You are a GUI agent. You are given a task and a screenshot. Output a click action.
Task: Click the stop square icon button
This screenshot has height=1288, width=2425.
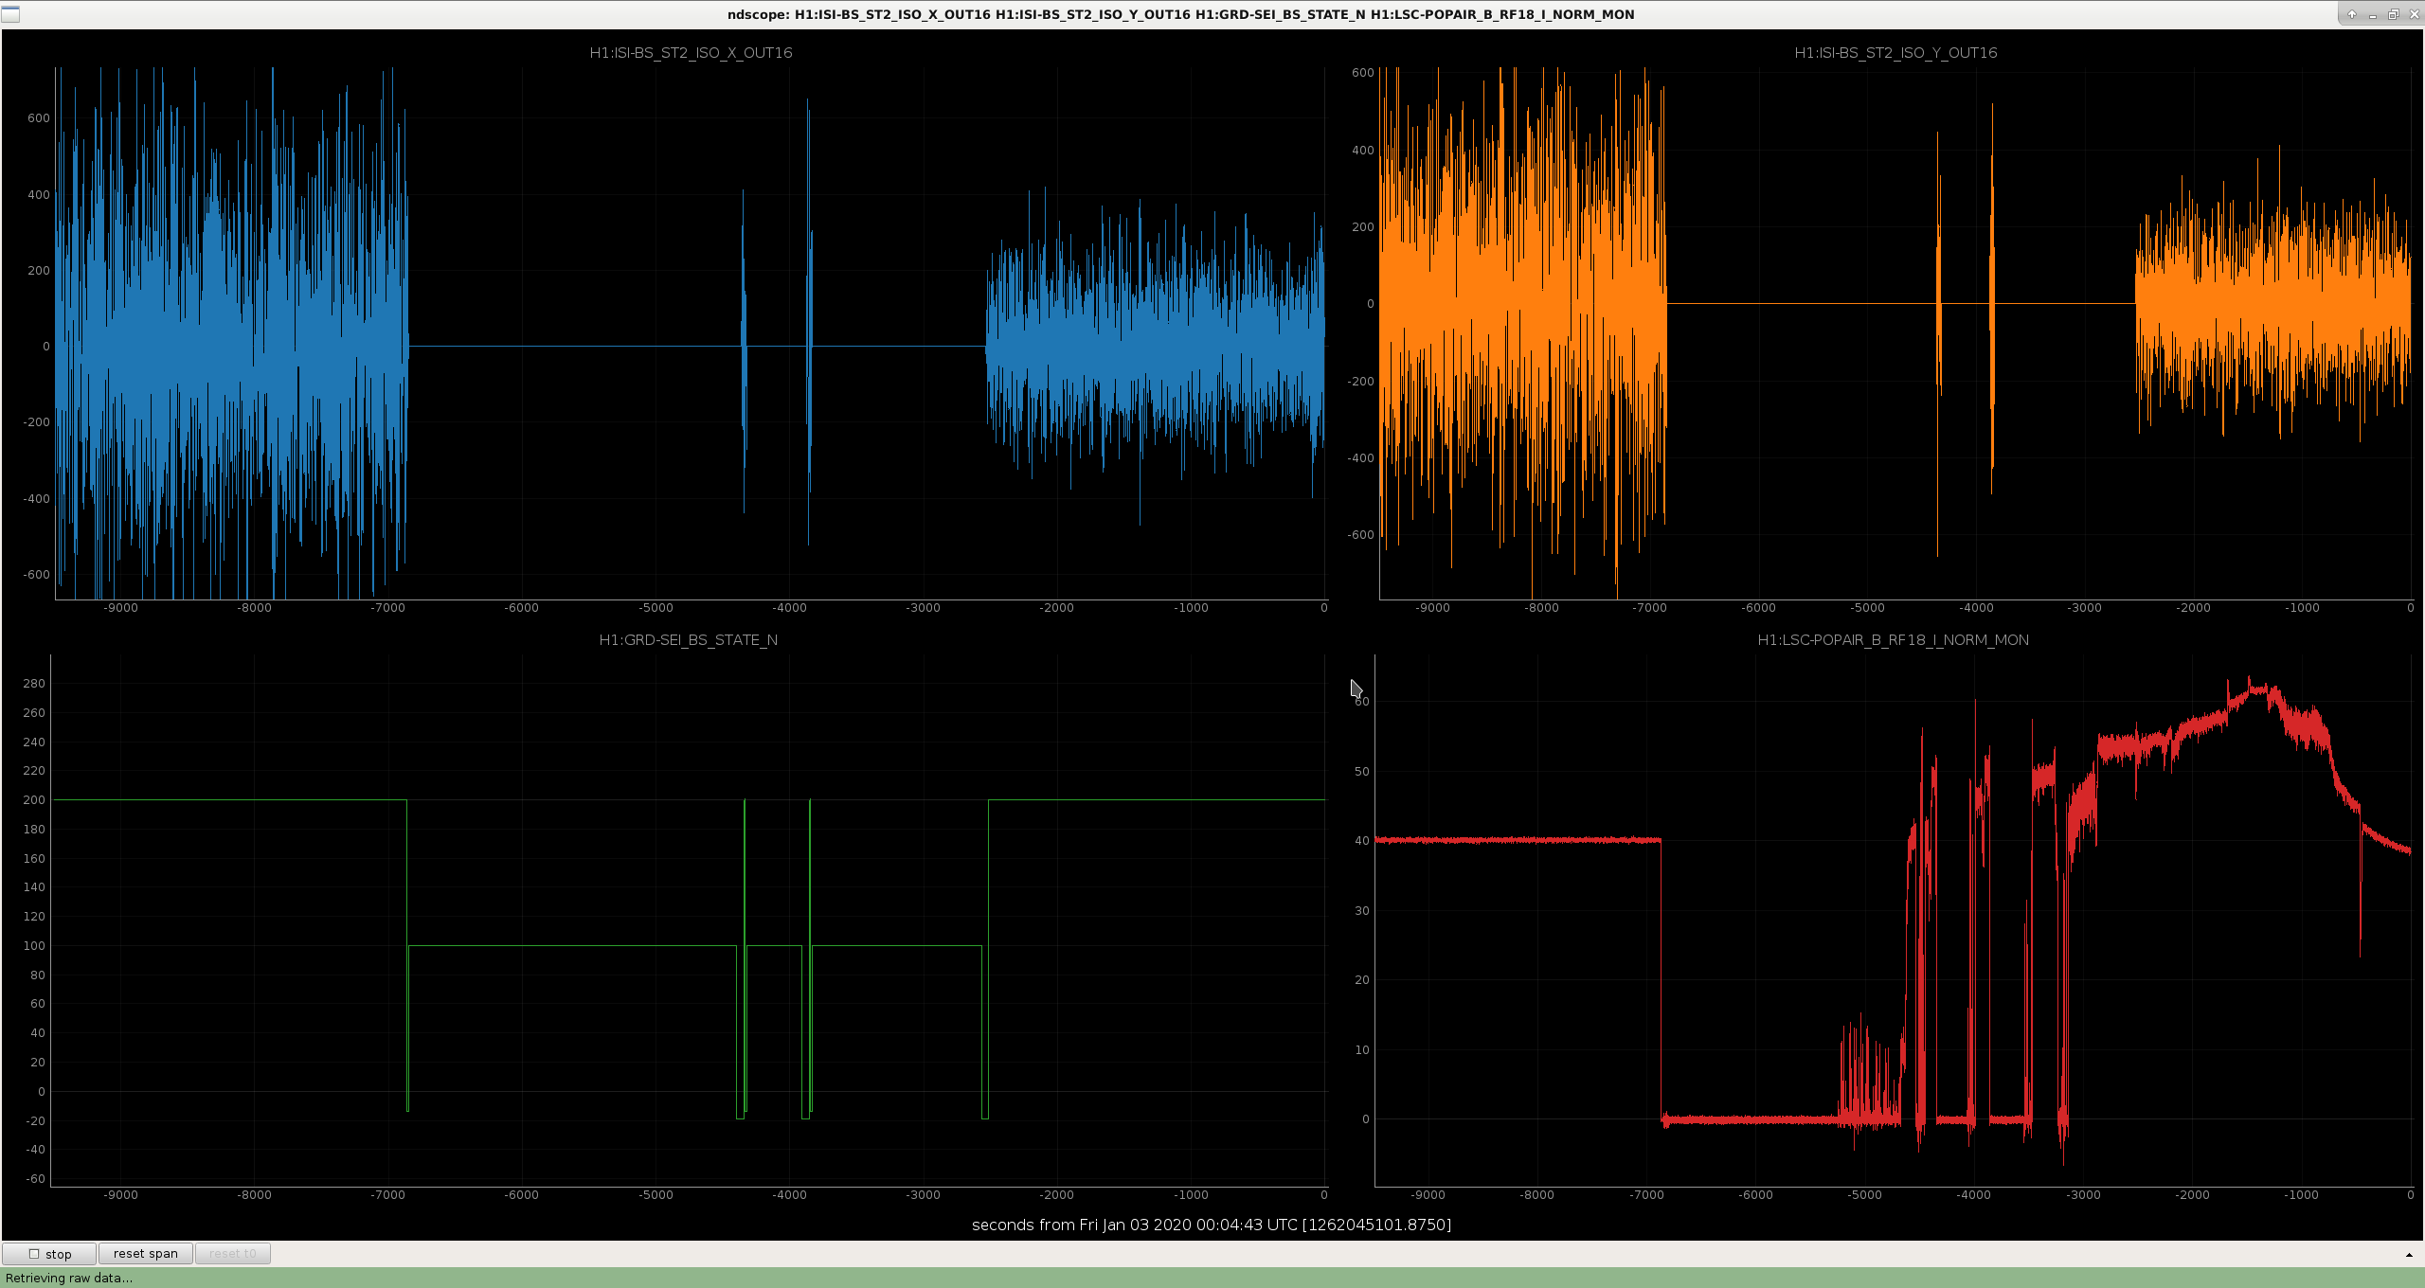(x=49, y=1253)
